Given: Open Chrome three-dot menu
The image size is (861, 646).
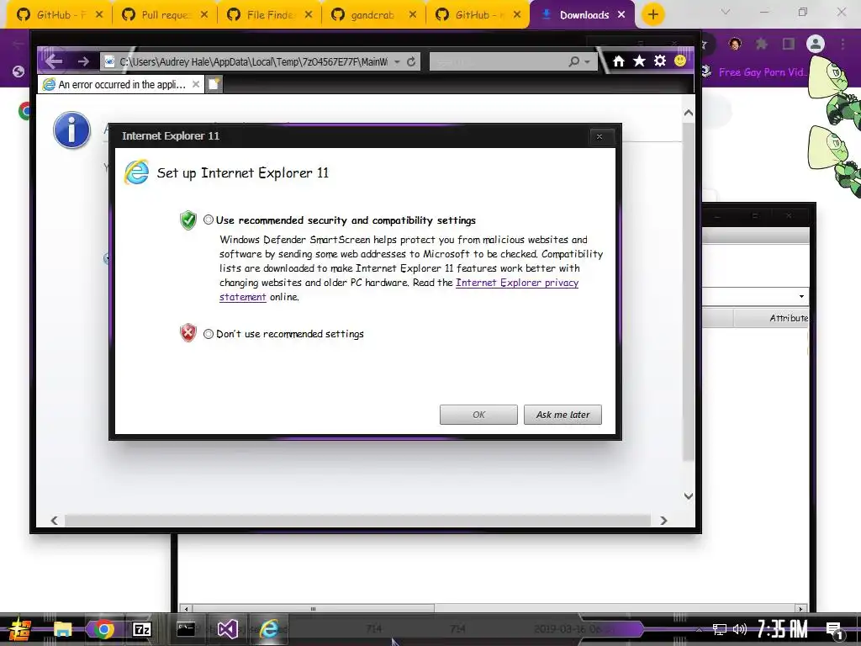Looking at the screenshot, I should point(843,44).
